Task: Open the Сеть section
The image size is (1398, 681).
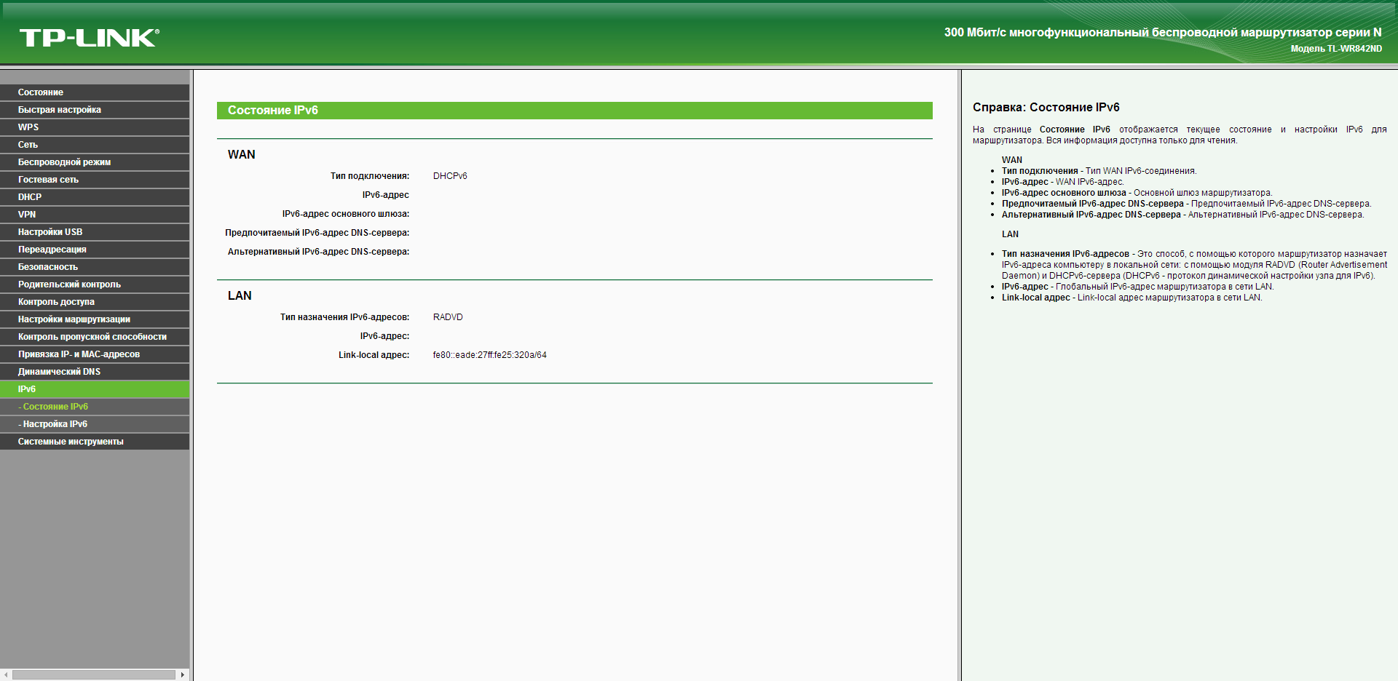Action: [95, 145]
